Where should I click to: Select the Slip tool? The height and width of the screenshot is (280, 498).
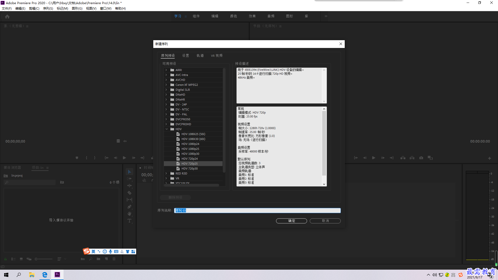coord(129,200)
